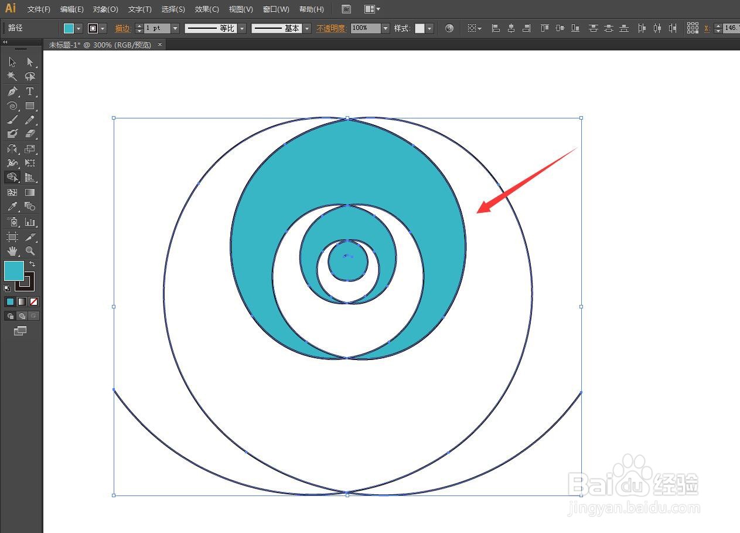Select the Zoom magnifier tool
740x533 pixels.
click(30, 251)
